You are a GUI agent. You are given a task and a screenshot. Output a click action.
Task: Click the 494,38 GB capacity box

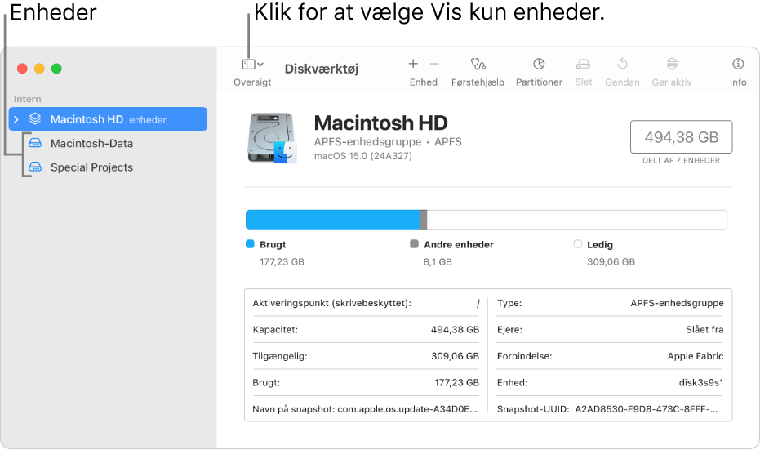681,137
